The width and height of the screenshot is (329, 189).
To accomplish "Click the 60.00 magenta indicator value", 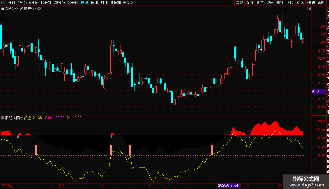I will pyautogui.click(x=60, y=118).
